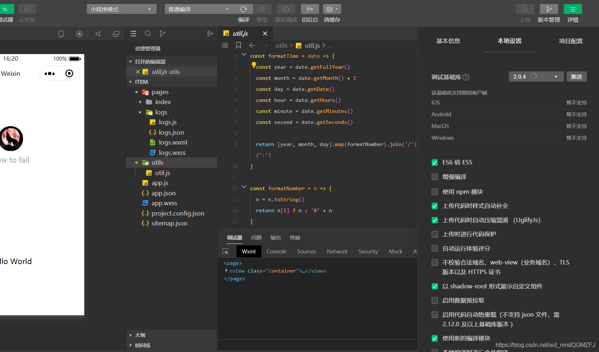This screenshot has width=599, height=352.
Task: Toggle 上传代码时自动压缩混淆 checkbox
Action: [x=435, y=220]
